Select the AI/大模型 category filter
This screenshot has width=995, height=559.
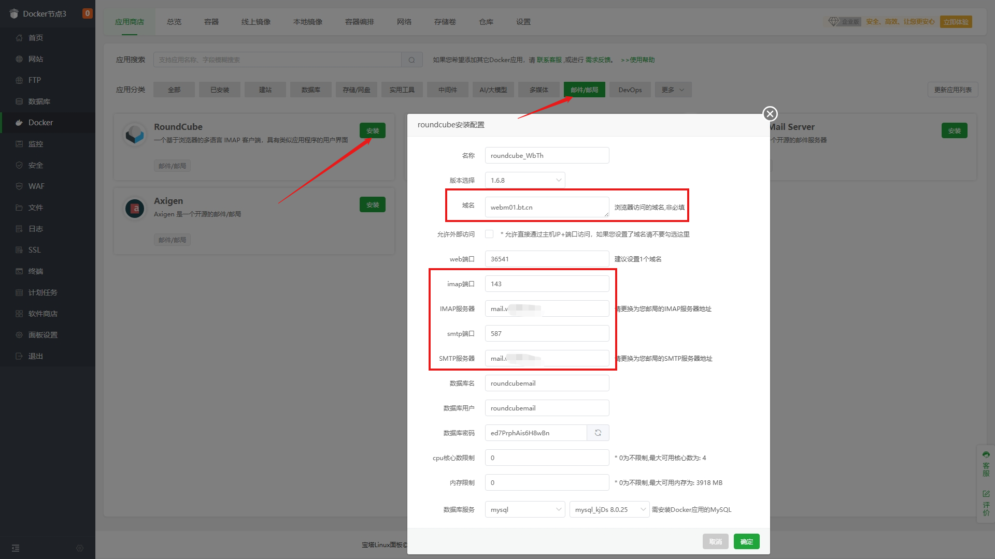(493, 90)
